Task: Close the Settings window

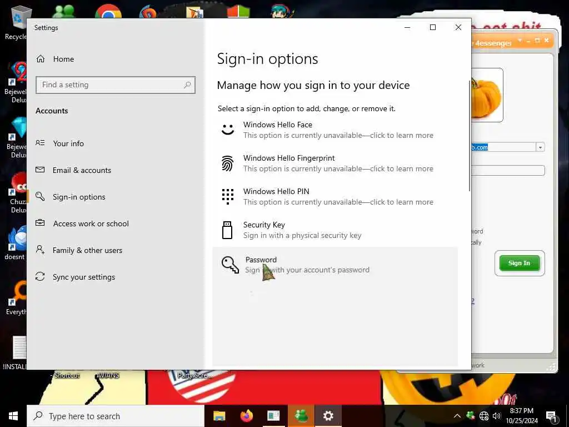Action: 458,28
